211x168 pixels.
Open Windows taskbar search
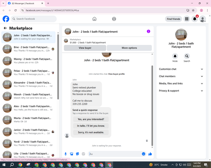coord(12,165)
